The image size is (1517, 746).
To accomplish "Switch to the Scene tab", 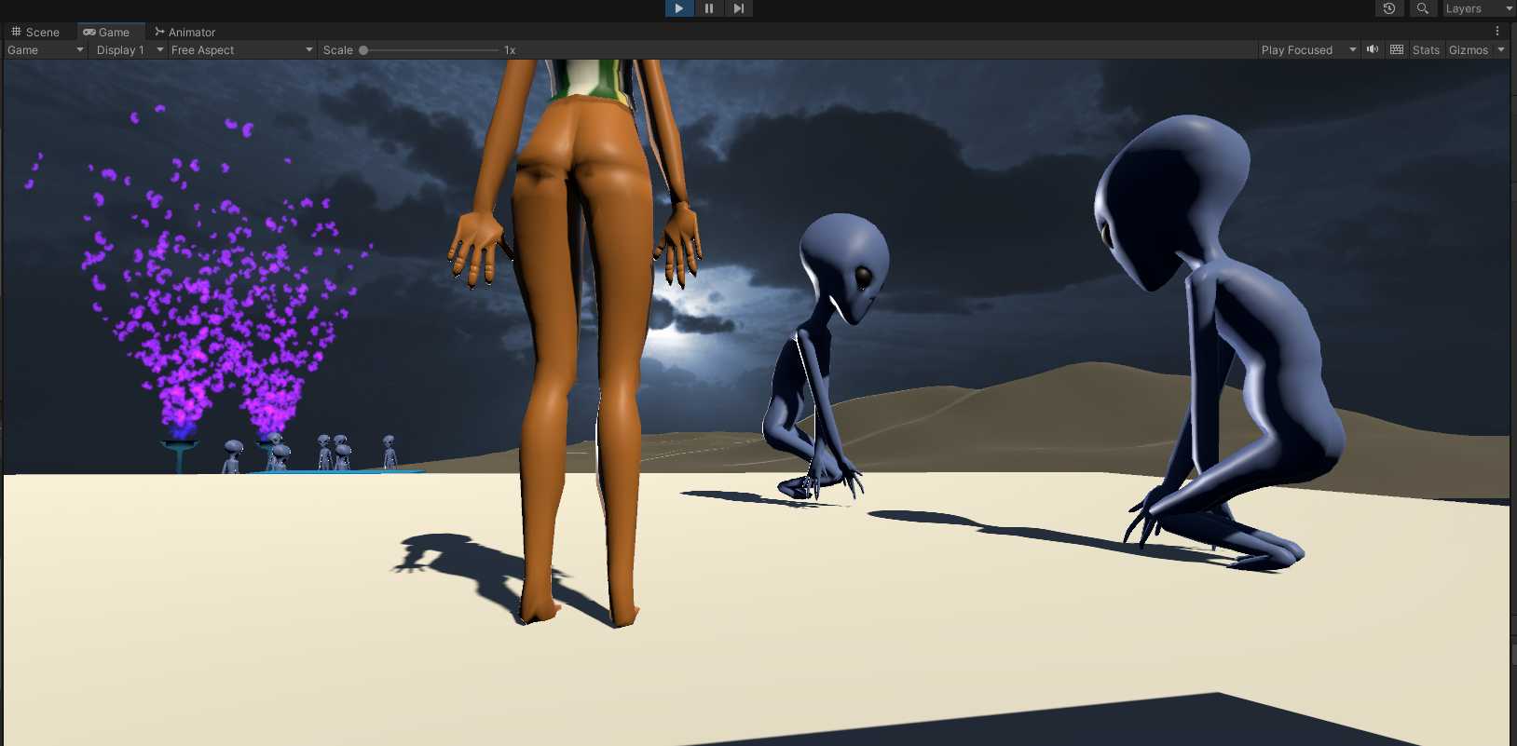I will [x=35, y=32].
